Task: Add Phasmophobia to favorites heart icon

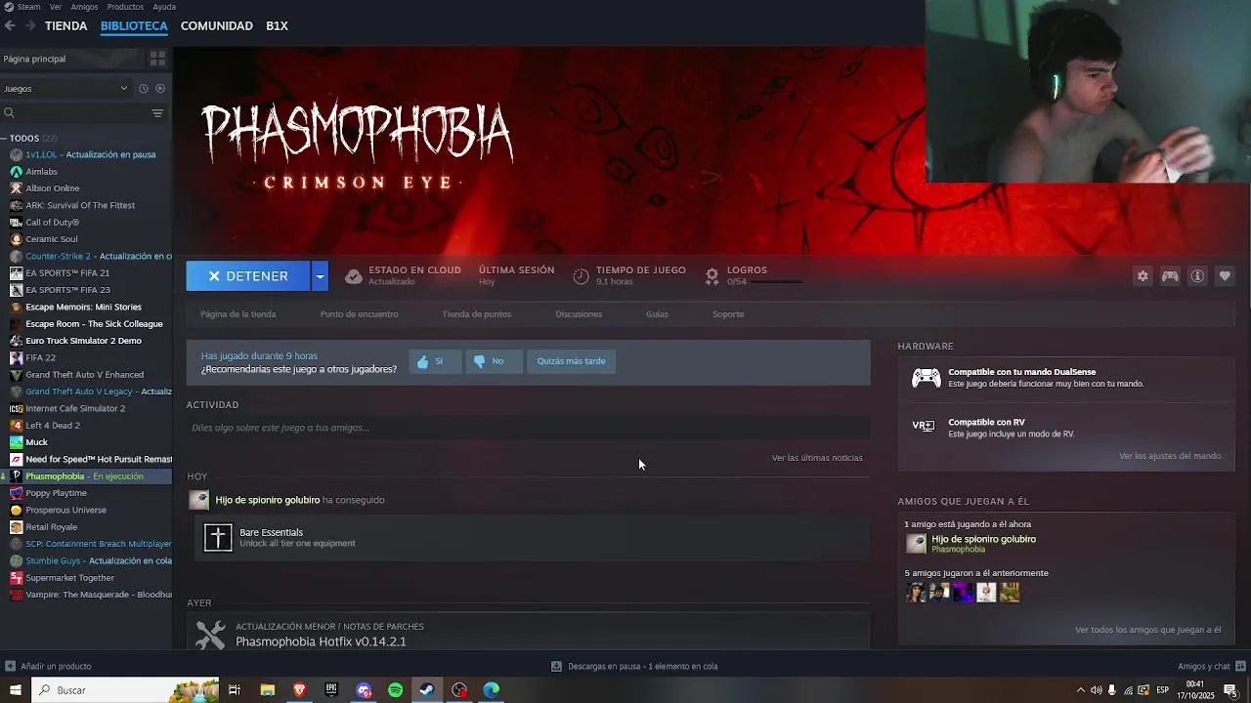Action: (1225, 276)
